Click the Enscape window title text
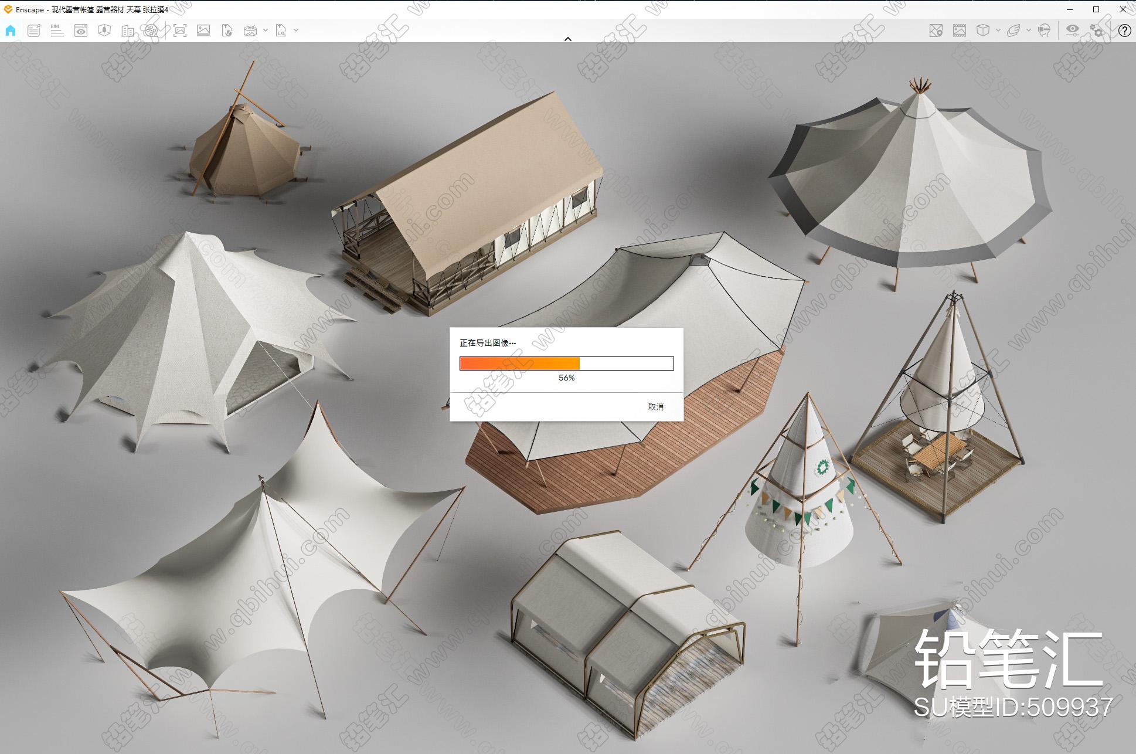 [x=92, y=9]
